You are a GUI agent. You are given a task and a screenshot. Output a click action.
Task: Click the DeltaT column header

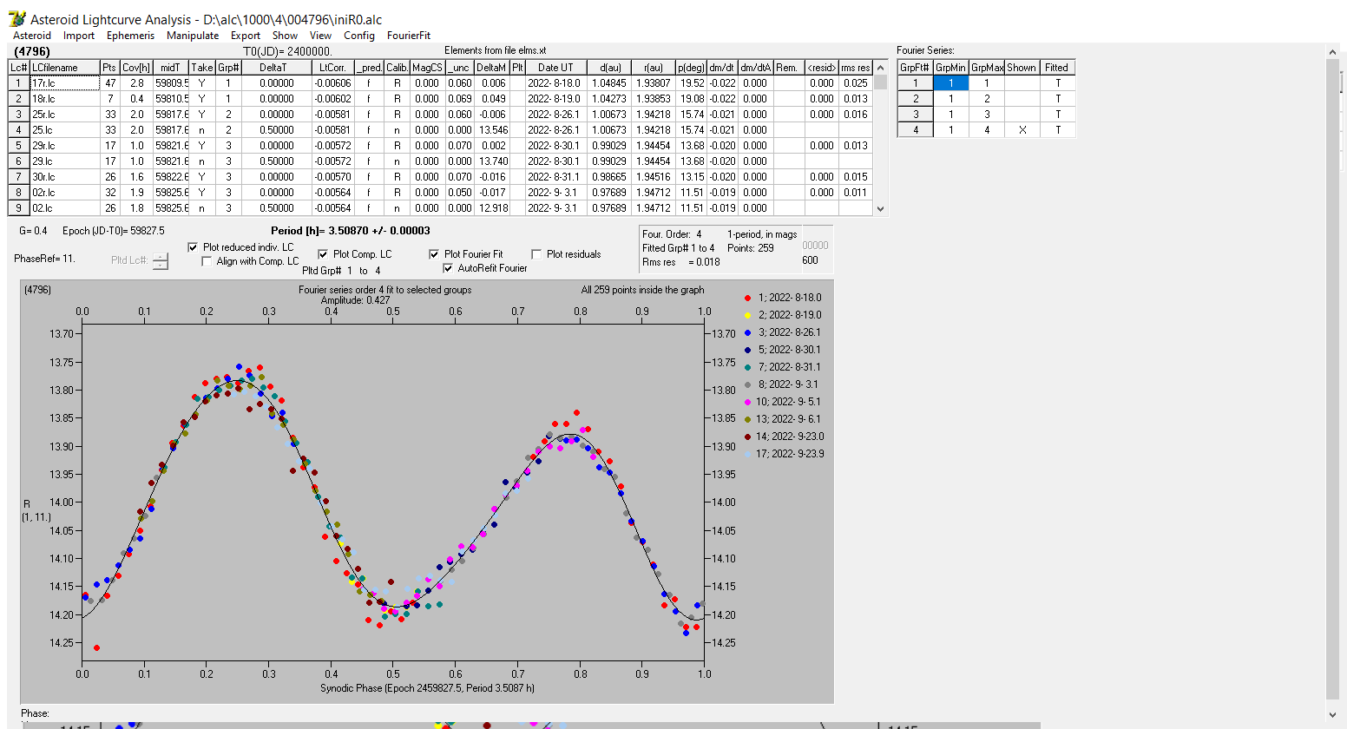click(x=276, y=68)
